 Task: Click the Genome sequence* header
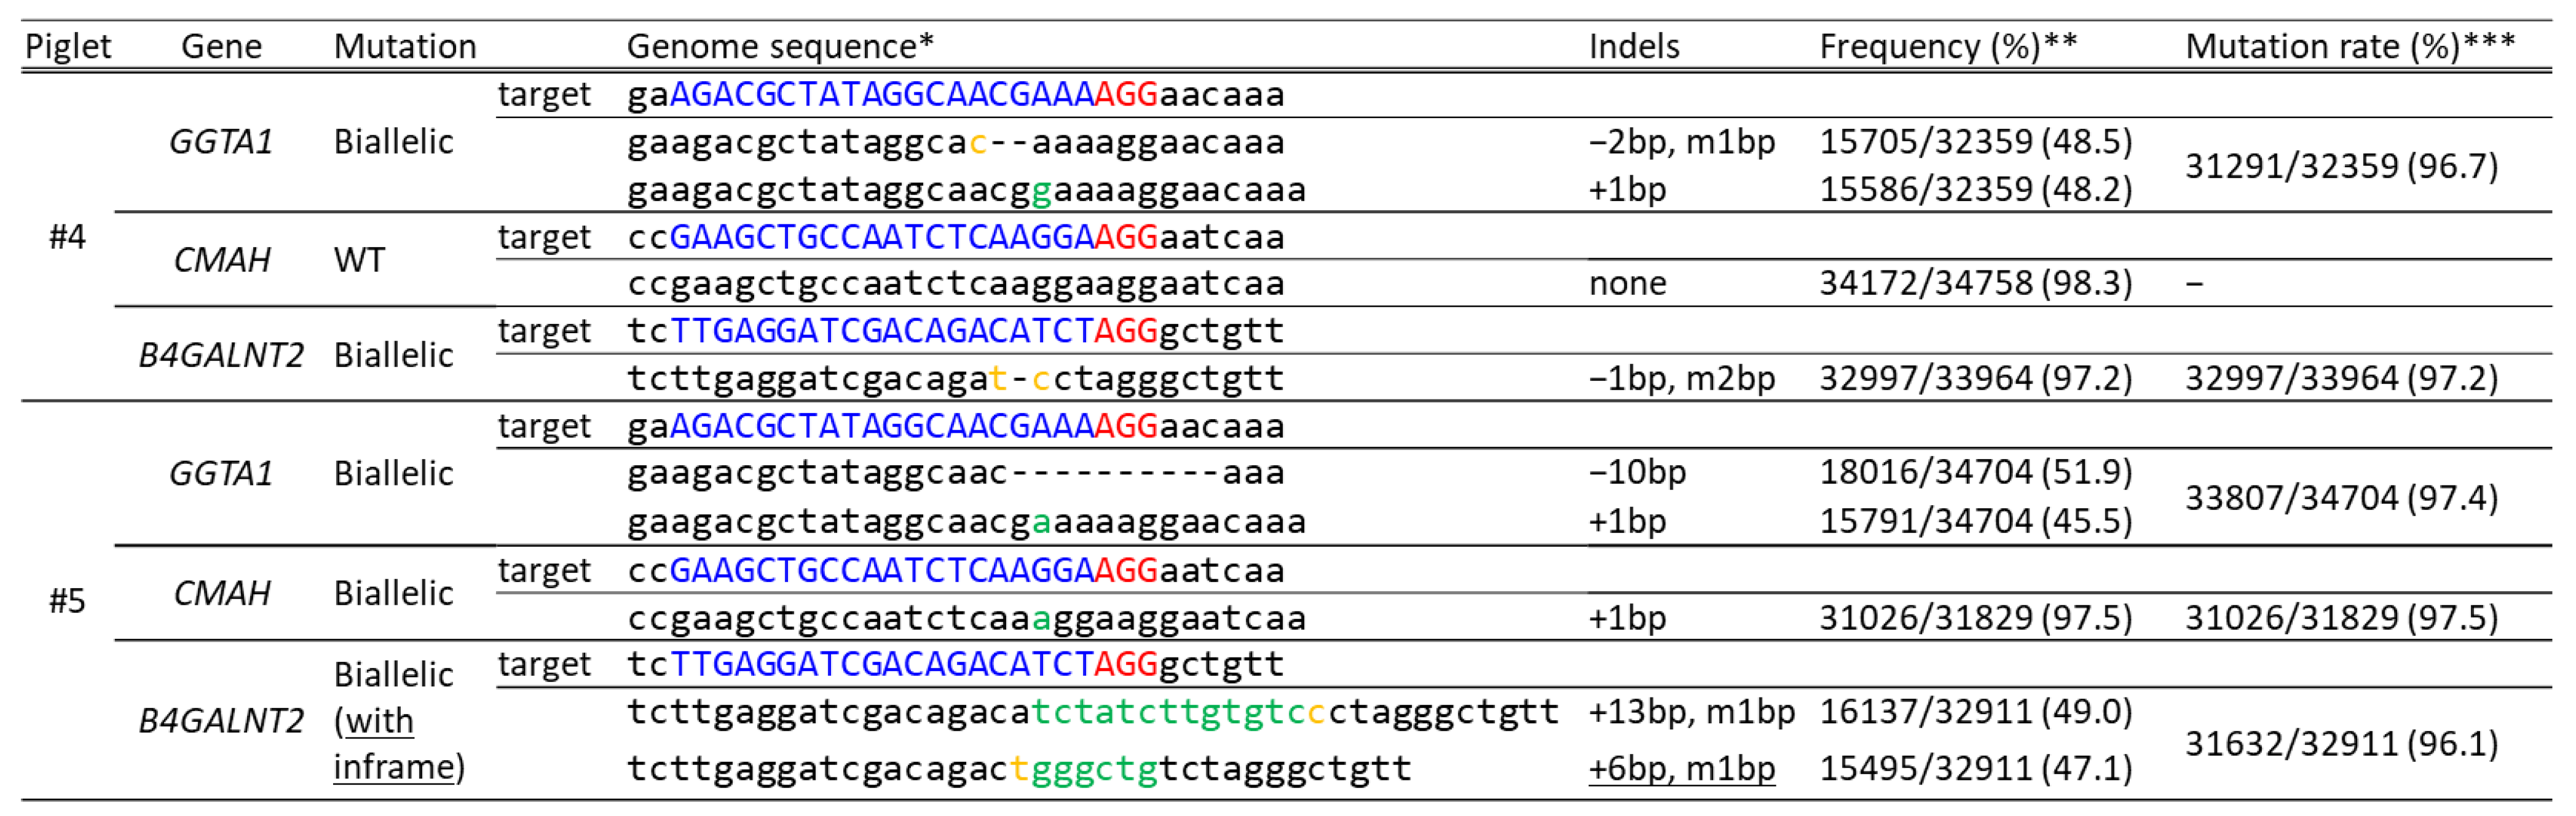tap(780, 47)
